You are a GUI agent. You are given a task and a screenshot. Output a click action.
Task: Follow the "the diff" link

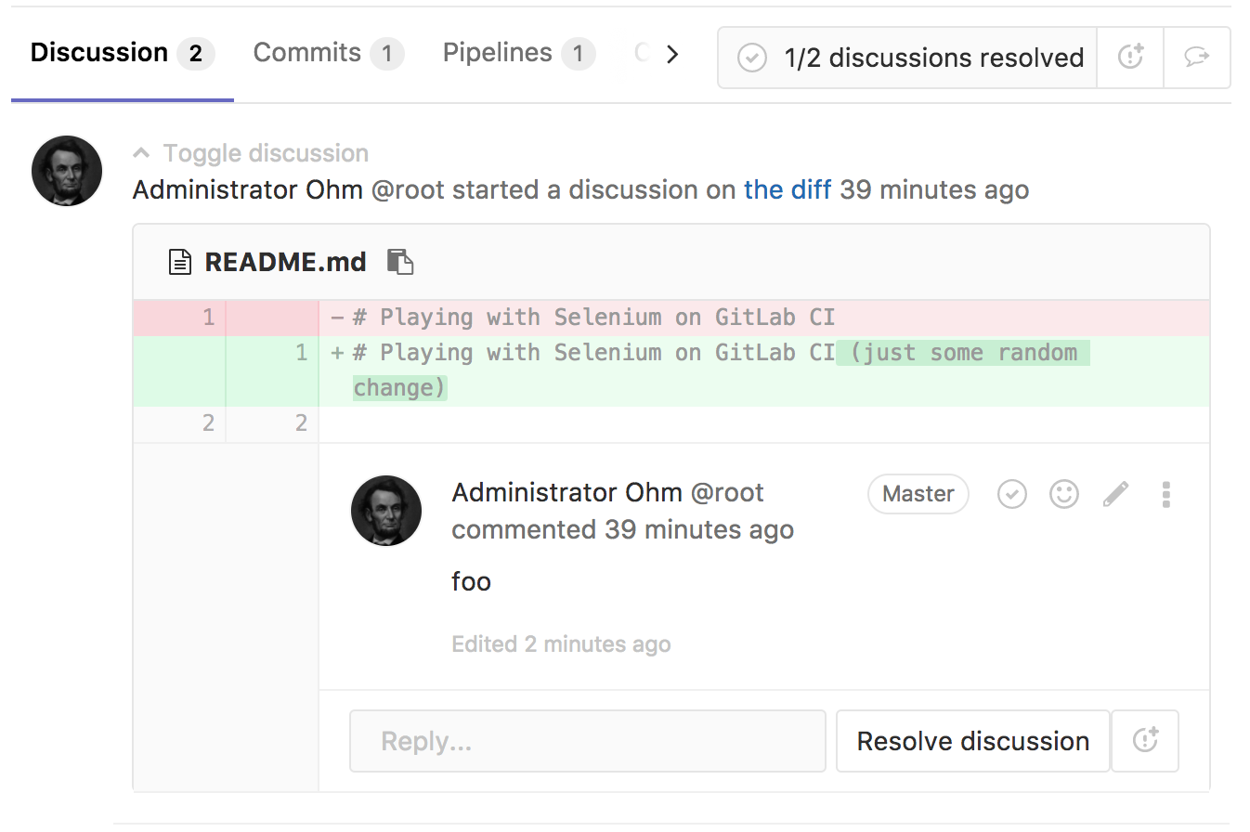tap(788, 190)
